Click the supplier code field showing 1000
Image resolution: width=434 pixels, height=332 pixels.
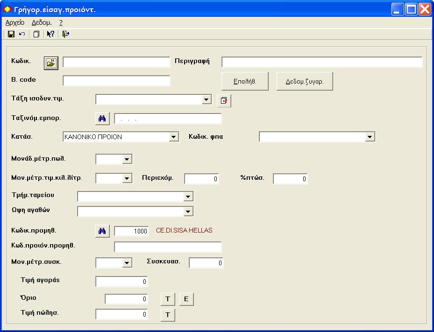point(131,231)
